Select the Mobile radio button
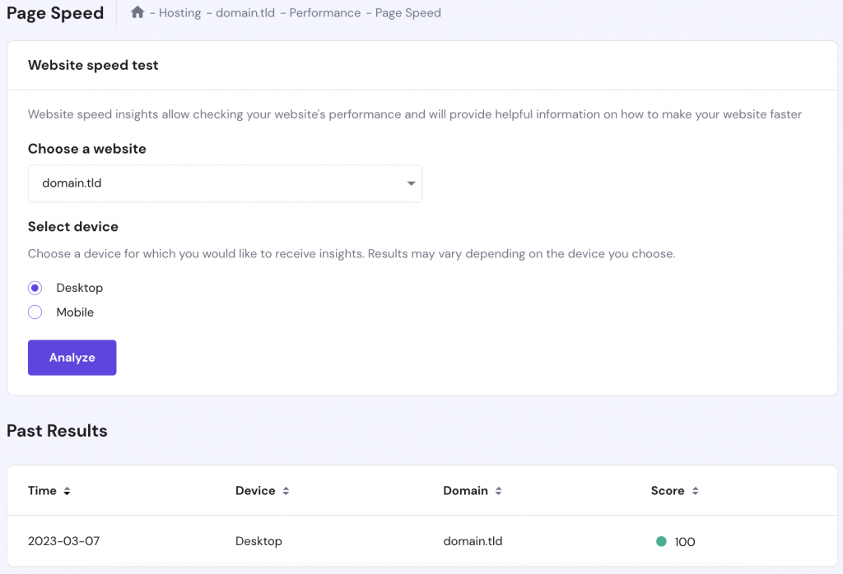Screen dimensions: 843x574 35,312
